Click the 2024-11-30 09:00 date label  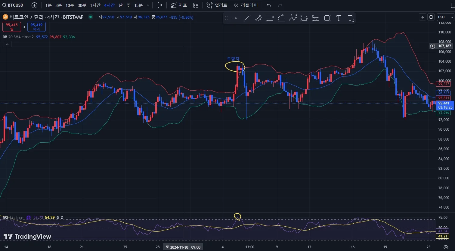click(183, 247)
